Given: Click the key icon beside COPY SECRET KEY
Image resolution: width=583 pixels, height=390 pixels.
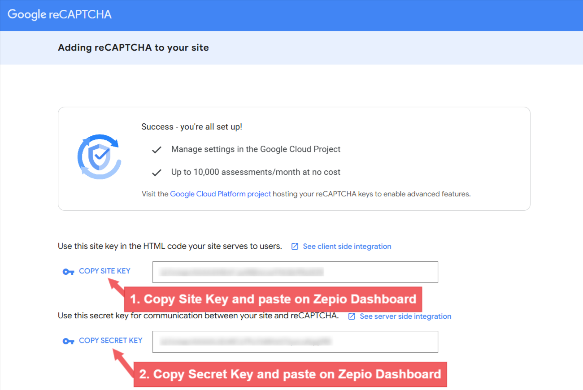Looking at the screenshot, I should [x=68, y=340].
